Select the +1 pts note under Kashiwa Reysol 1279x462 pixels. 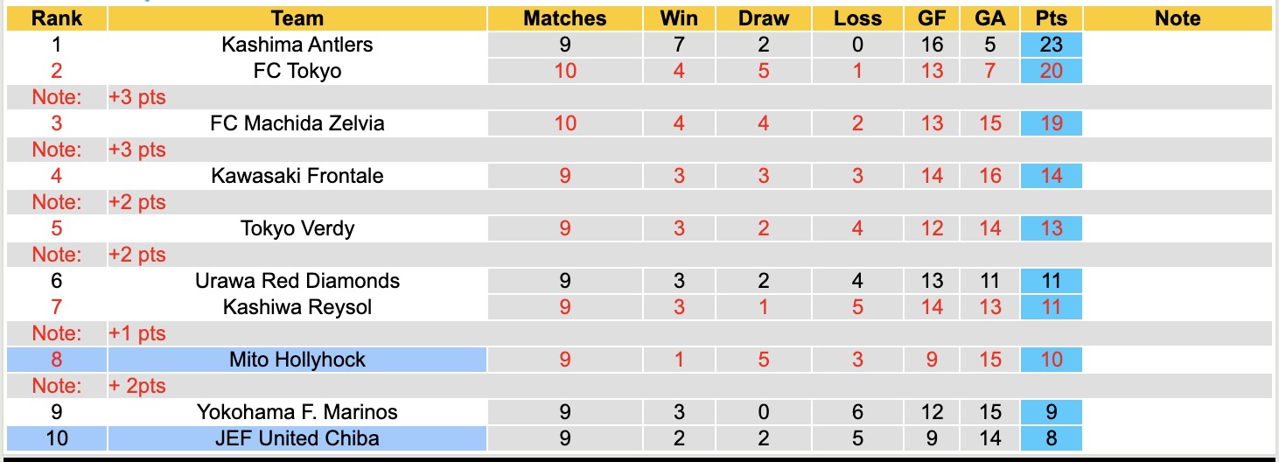pyautogui.click(x=136, y=333)
